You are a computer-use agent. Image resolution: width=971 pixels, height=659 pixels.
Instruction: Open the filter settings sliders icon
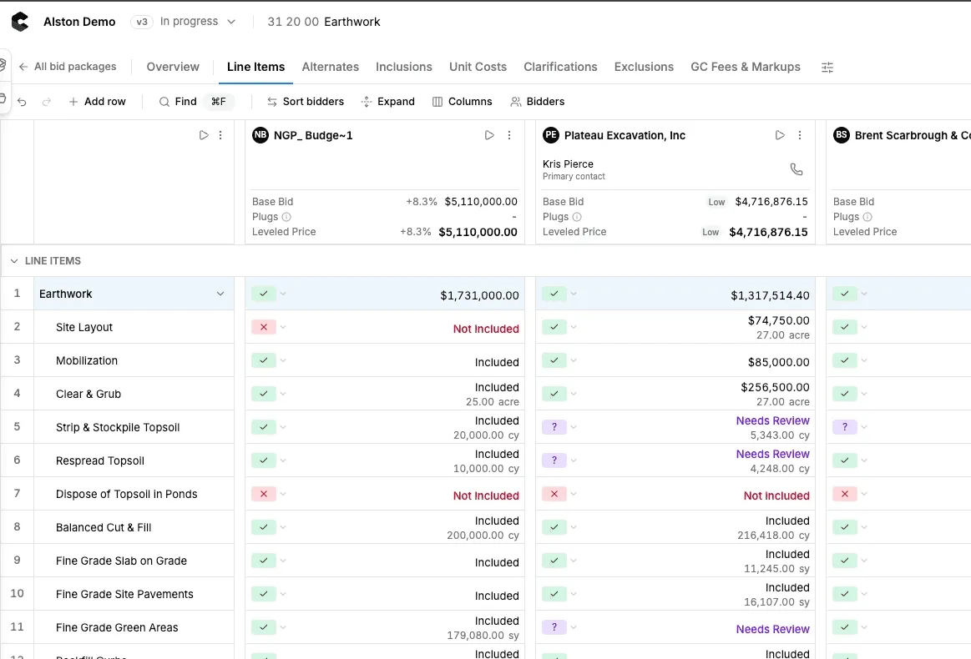click(827, 68)
